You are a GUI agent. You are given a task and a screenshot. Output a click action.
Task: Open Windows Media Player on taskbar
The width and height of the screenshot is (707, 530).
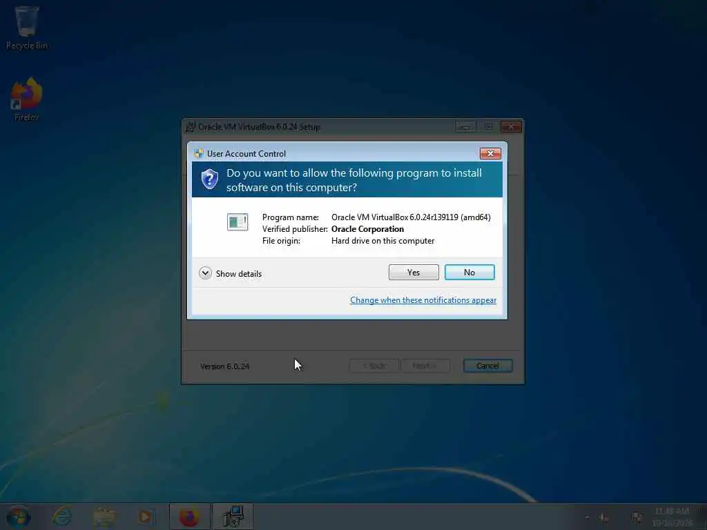click(146, 517)
